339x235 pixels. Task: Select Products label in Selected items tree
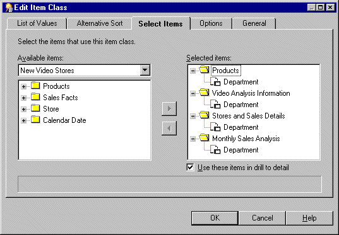pyautogui.click(x=226, y=71)
